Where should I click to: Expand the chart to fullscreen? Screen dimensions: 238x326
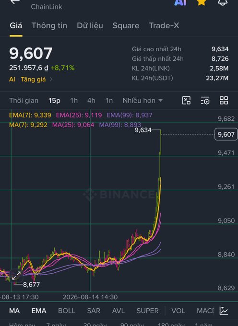pyautogui.click(x=16, y=276)
